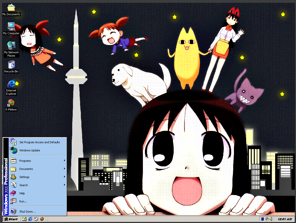The width and height of the screenshot is (296, 223).
Task: Click the quick launch toolbar grip handle
Action: (20, 219)
